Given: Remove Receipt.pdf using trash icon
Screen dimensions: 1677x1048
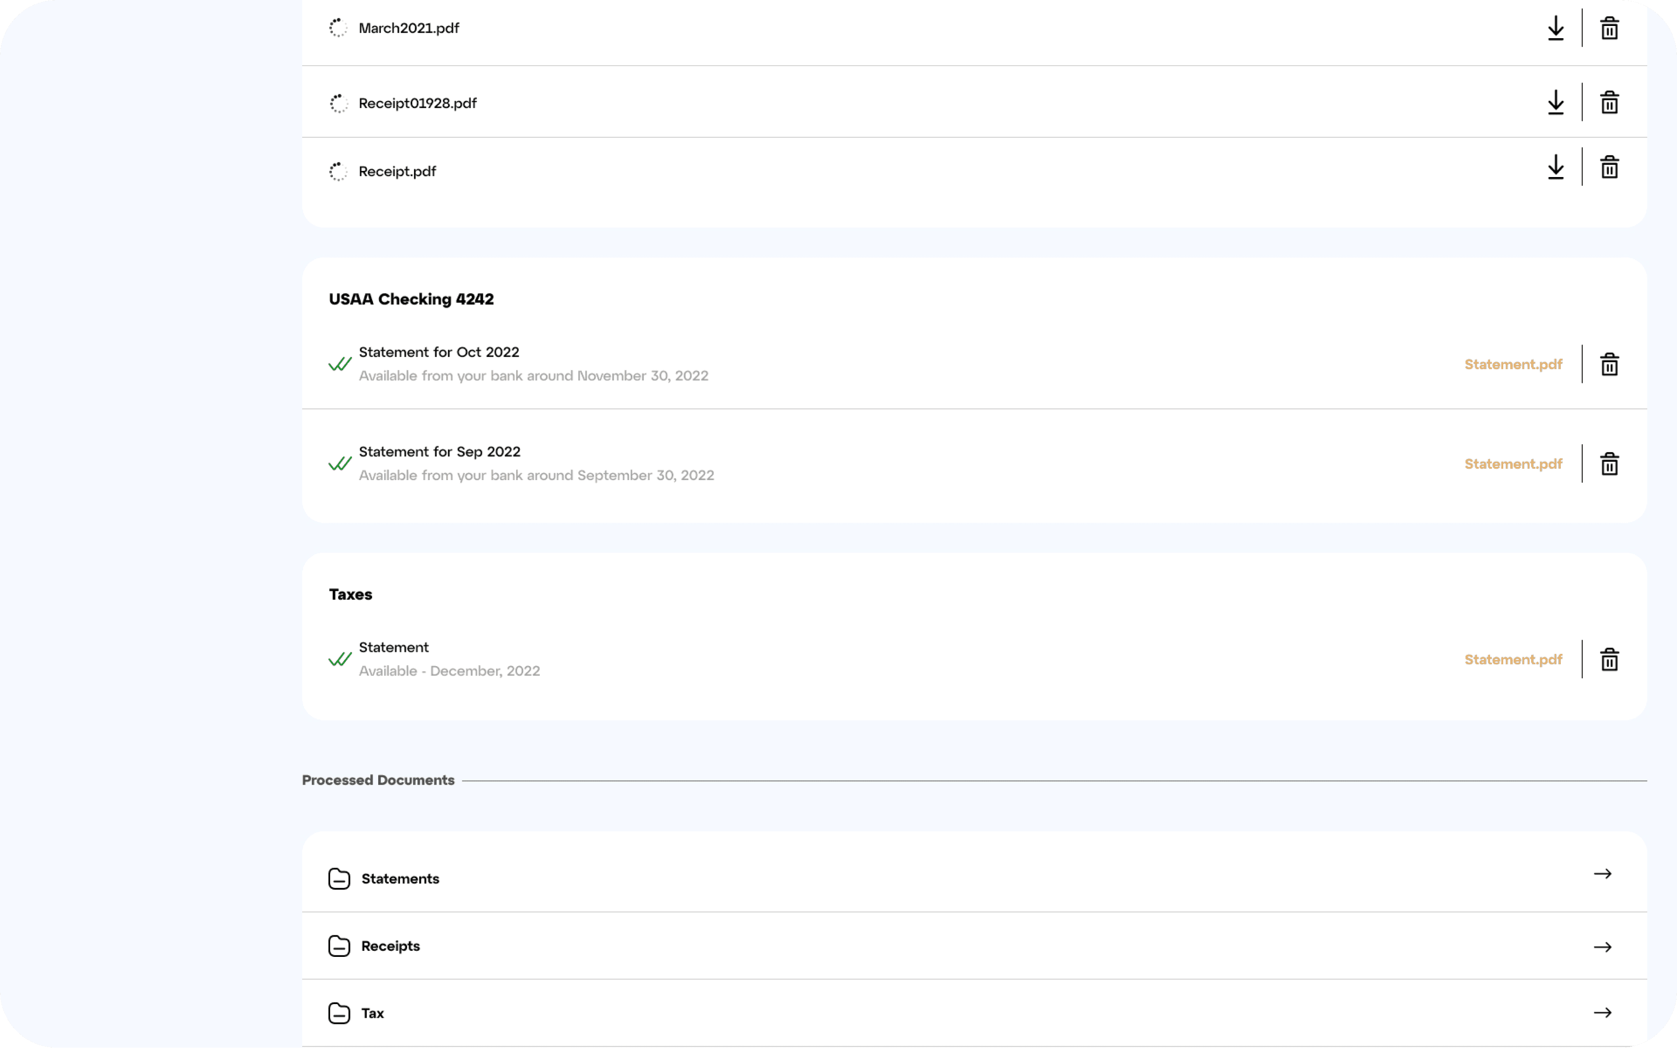Looking at the screenshot, I should tap(1609, 167).
